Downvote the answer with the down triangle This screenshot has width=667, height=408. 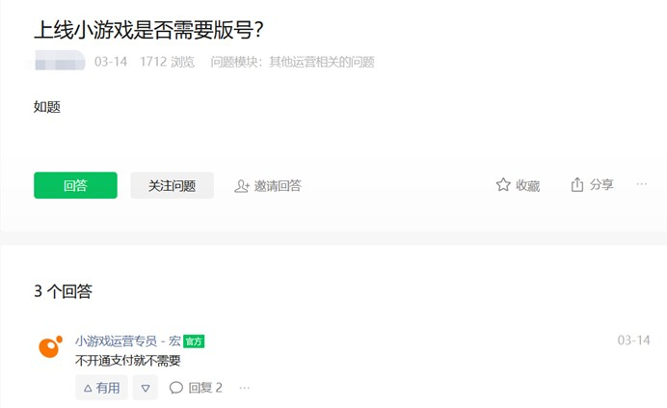tap(145, 388)
